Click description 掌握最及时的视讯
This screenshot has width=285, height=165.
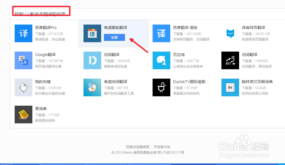tap(186, 94)
